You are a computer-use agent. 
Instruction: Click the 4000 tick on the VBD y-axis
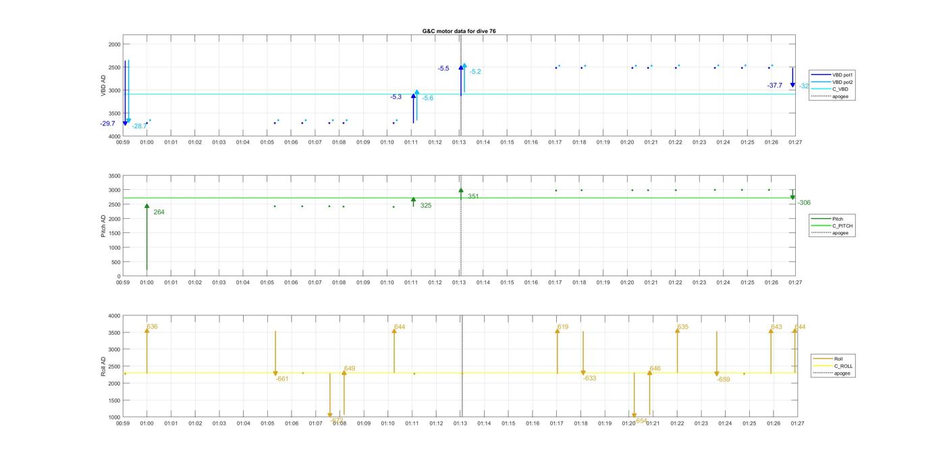(x=114, y=136)
